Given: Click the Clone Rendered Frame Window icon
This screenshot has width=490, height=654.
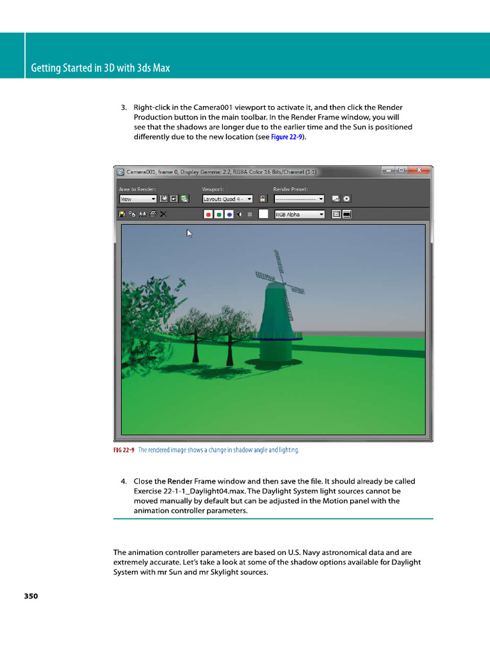Looking at the screenshot, I should tap(143, 215).
